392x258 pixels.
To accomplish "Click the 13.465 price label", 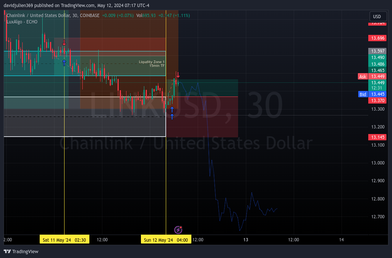I will (377, 70).
